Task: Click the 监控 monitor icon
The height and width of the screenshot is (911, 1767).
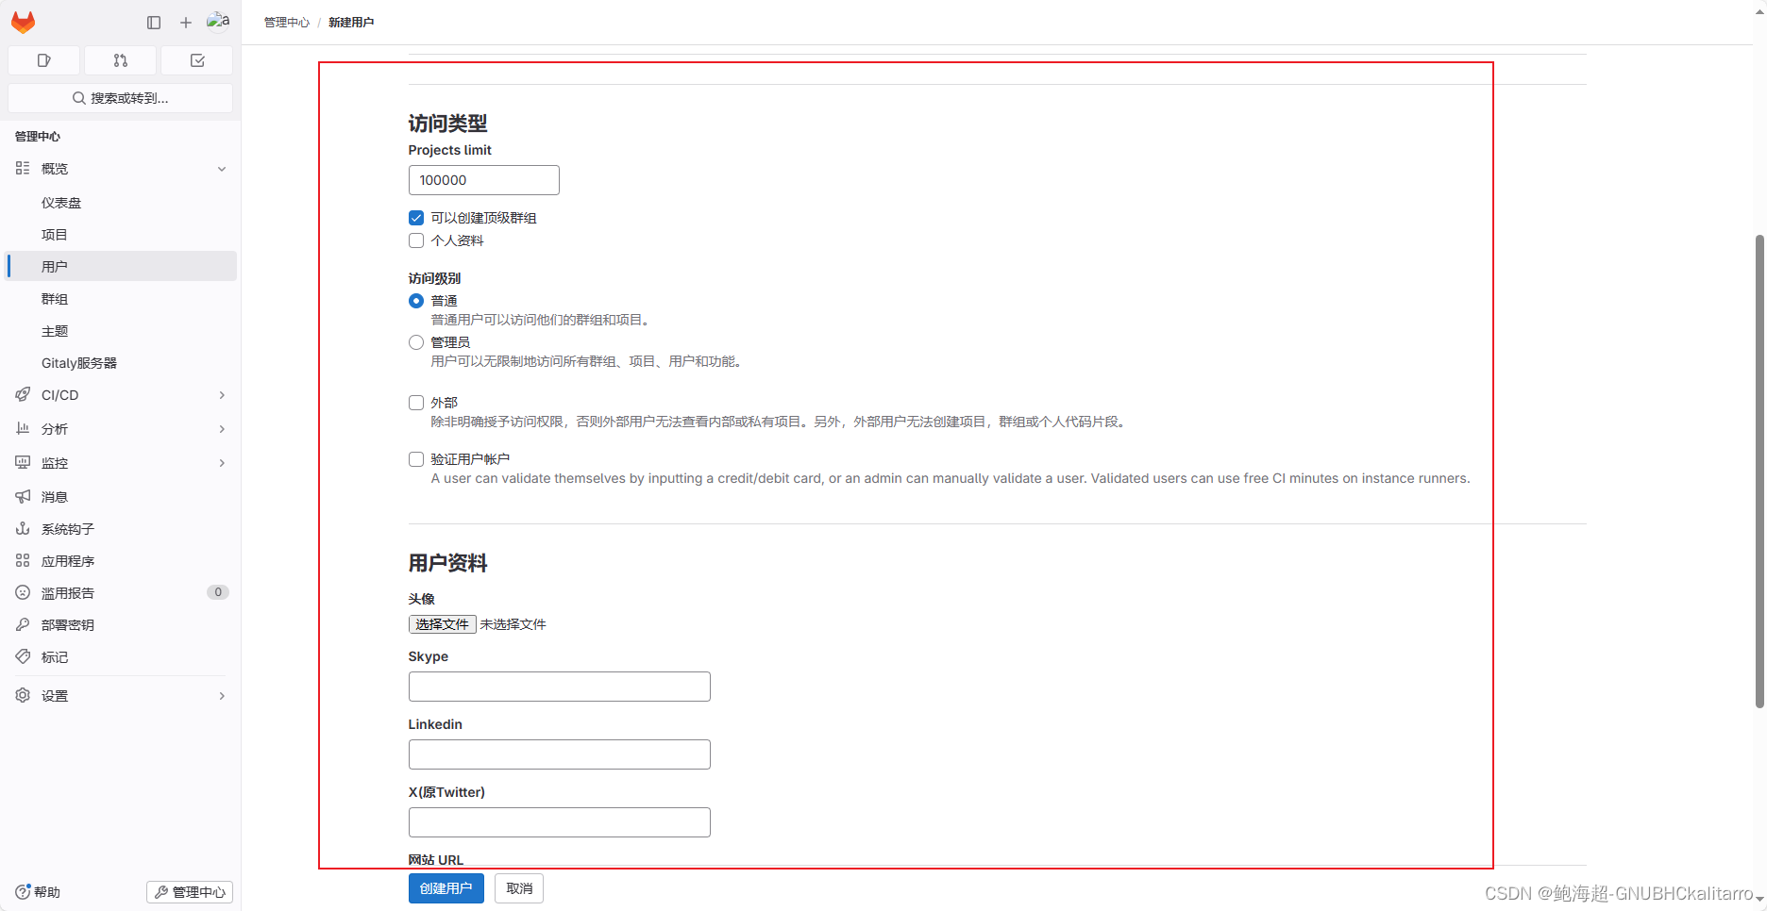Action: point(23,462)
